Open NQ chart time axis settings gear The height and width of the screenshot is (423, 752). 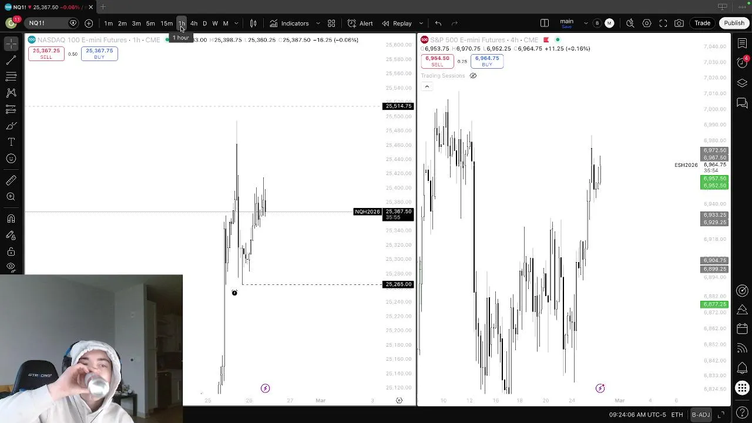point(399,401)
